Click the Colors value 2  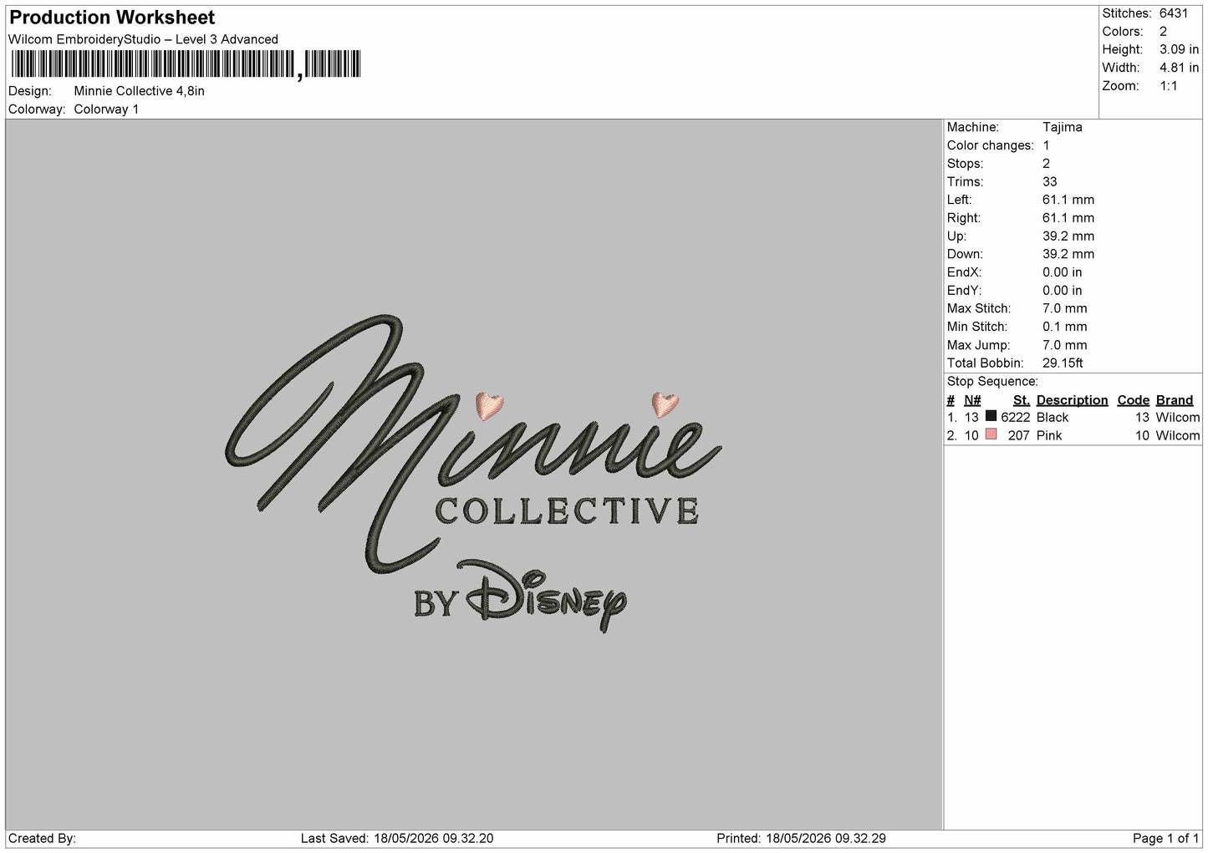(x=1163, y=32)
